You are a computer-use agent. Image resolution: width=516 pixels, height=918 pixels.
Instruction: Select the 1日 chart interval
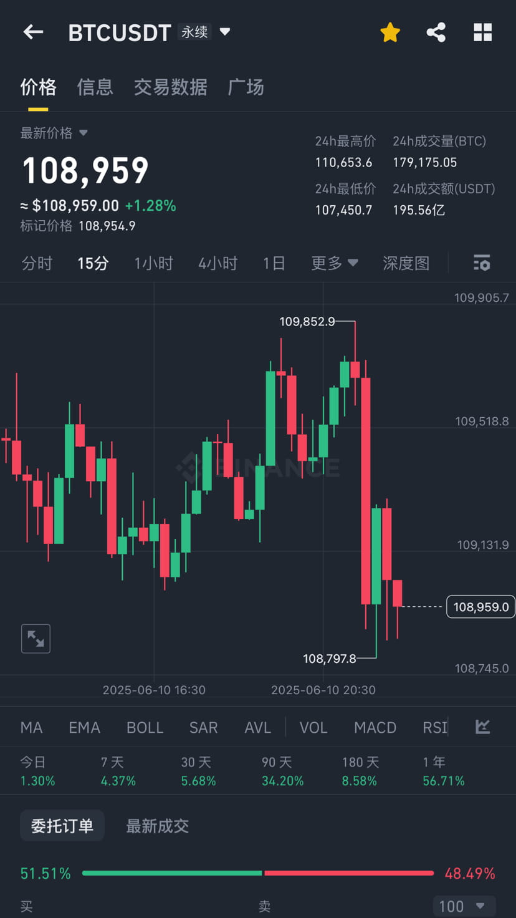274,263
